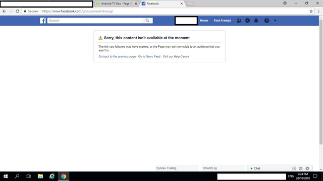Bookmark this page with star icon
323x181 pixels.
[x=311, y=11]
